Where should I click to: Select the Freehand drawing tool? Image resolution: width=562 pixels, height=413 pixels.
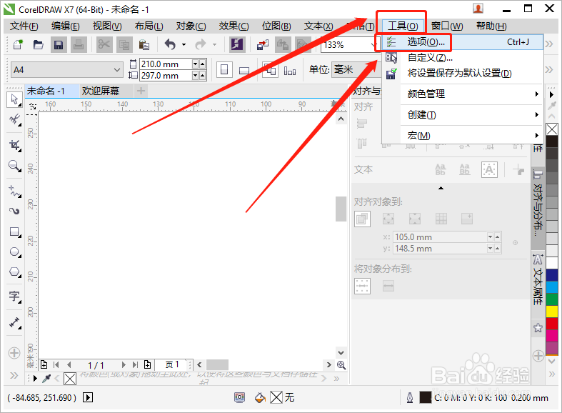tap(14, 191)
